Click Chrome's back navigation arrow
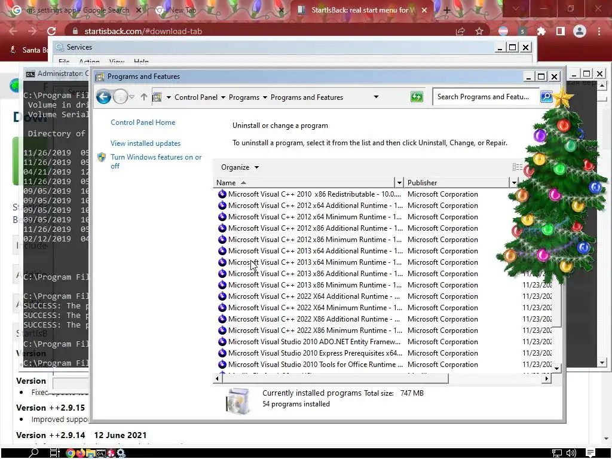The image size is (612, 459). (x=13, y=31)
